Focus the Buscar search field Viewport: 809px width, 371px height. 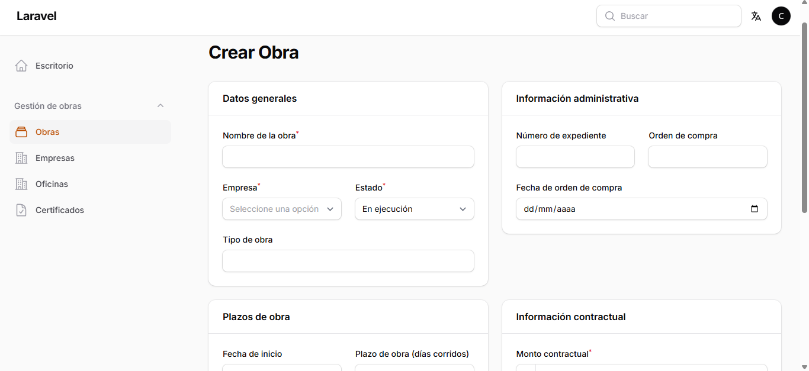click(x=669, y=16)
